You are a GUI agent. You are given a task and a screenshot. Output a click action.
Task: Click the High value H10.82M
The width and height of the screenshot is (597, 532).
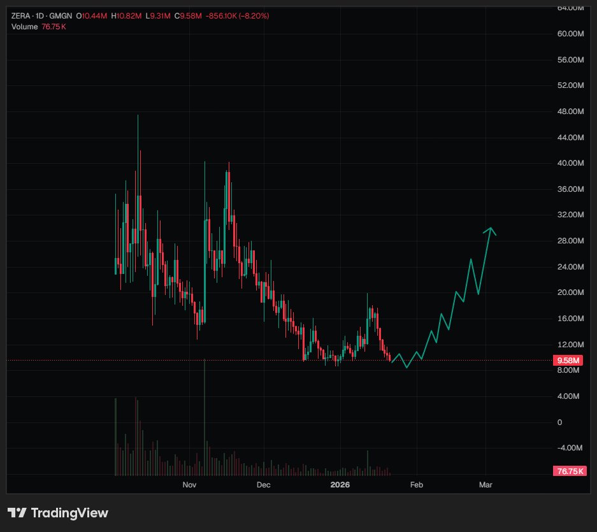tap(126, 16)
